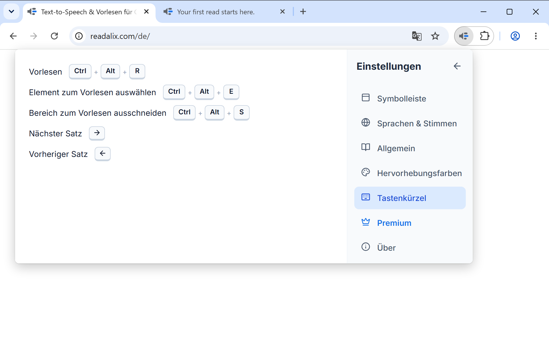Click the Ctrl key of Vorlesen shortcut
This screenshot has width=549, height=343.
tap(80, 71)
